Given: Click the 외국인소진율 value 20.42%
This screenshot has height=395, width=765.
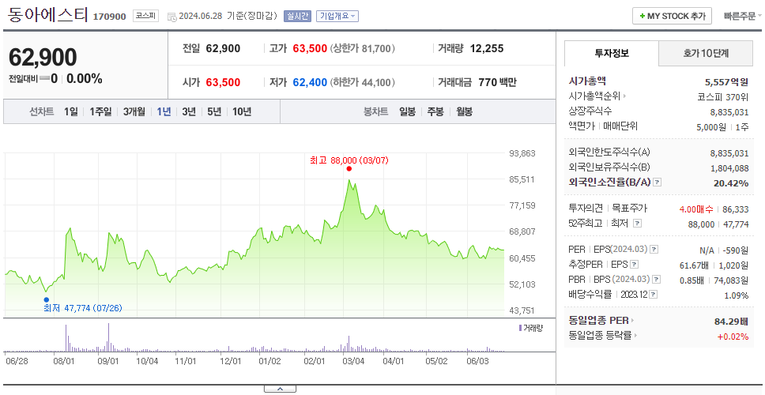Looking at the screenshot, I should coord(731,182).
